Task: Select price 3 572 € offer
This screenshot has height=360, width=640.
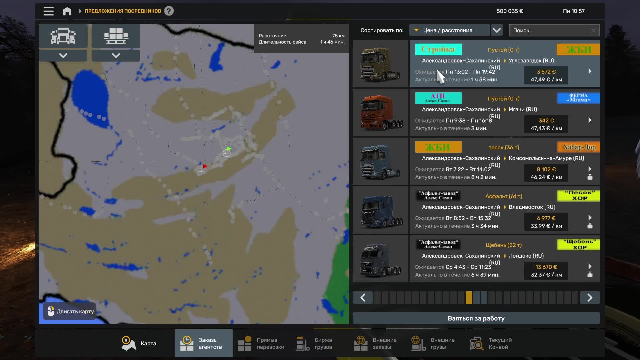Action: click(x=546, y=76)
